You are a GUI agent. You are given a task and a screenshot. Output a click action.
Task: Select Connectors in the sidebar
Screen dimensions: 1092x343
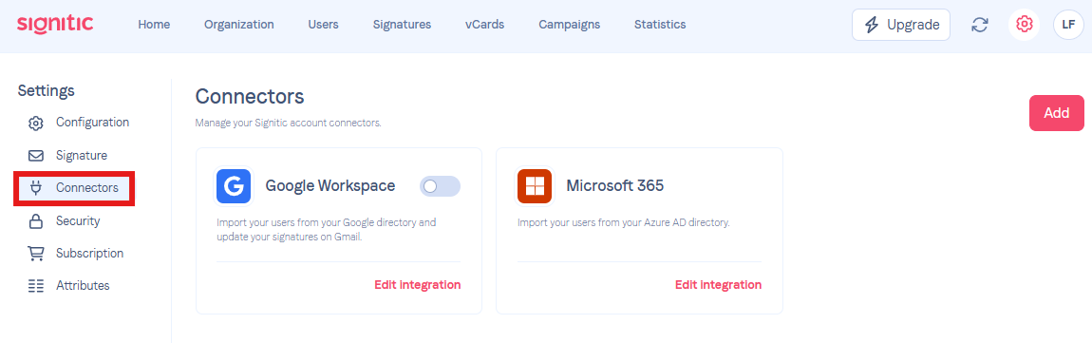coord(74,188)
